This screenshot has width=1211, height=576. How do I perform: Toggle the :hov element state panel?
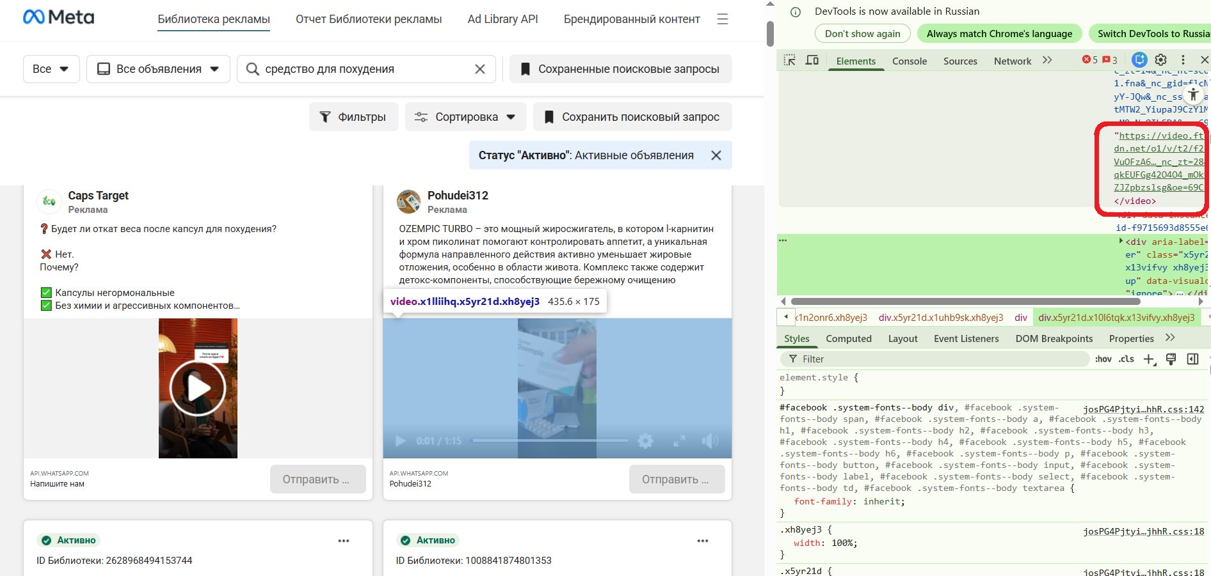click(1103, 359)
